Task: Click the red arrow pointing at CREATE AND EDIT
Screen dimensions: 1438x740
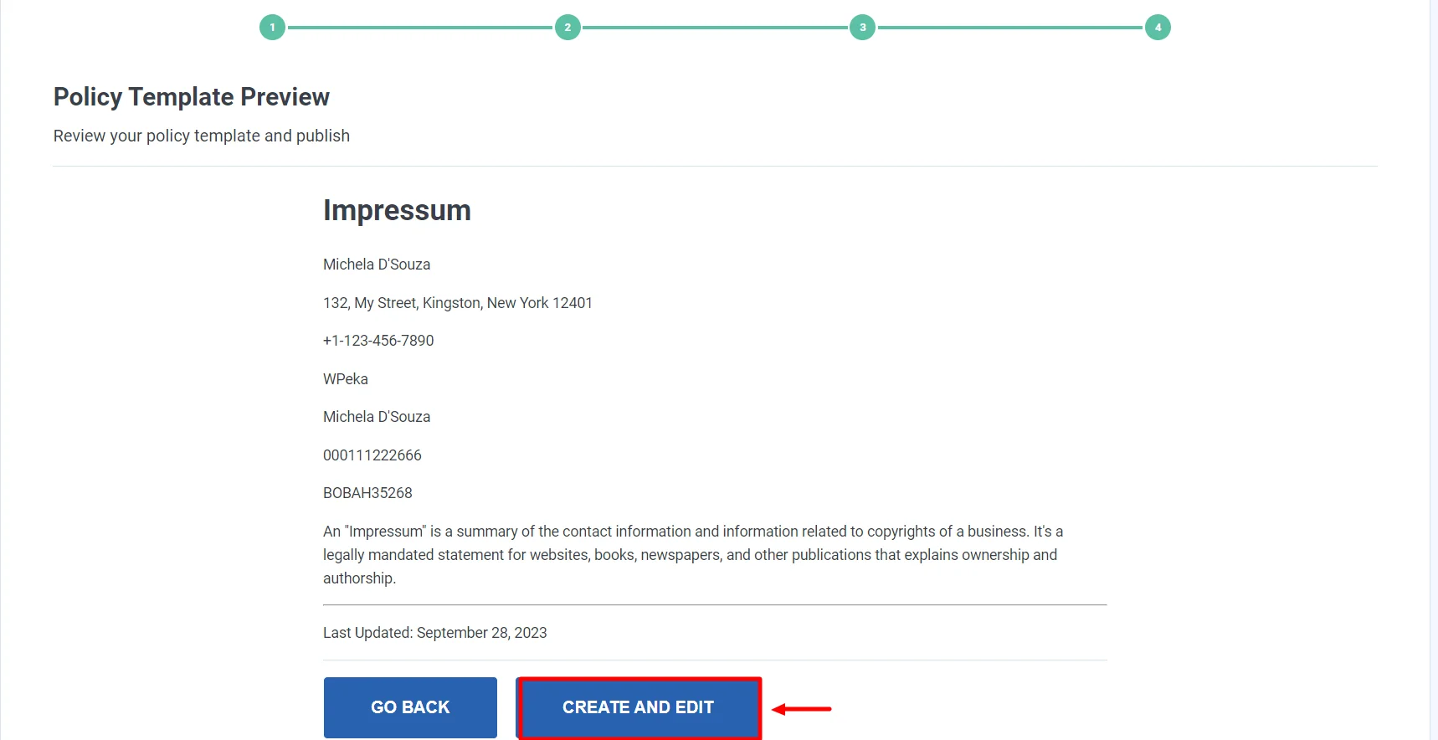Action: tap(801, 708)
